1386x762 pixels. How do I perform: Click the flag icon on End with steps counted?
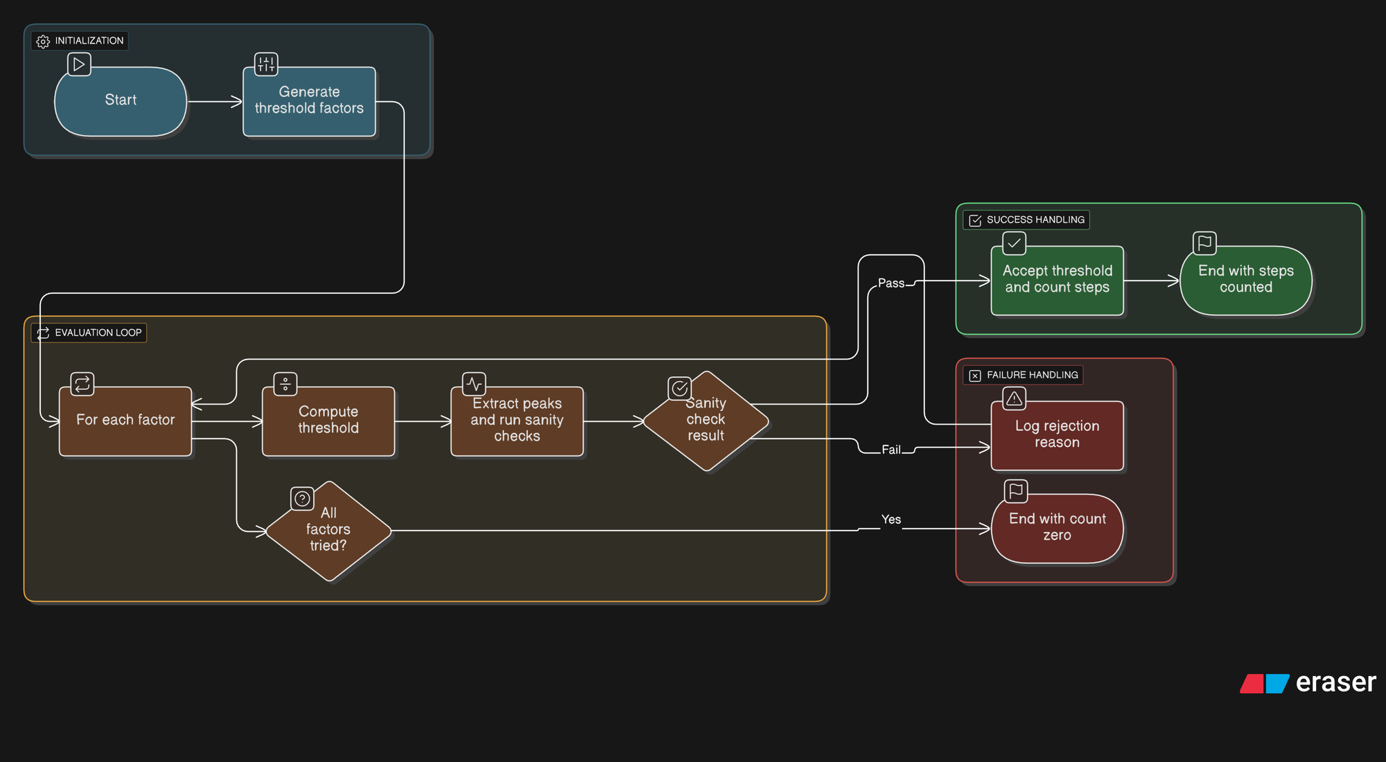(x=1204, y=243)
